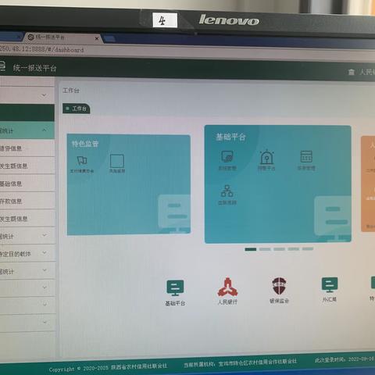Click the active dark carousel indicator
Screen dimensions: 375x375
251,249
